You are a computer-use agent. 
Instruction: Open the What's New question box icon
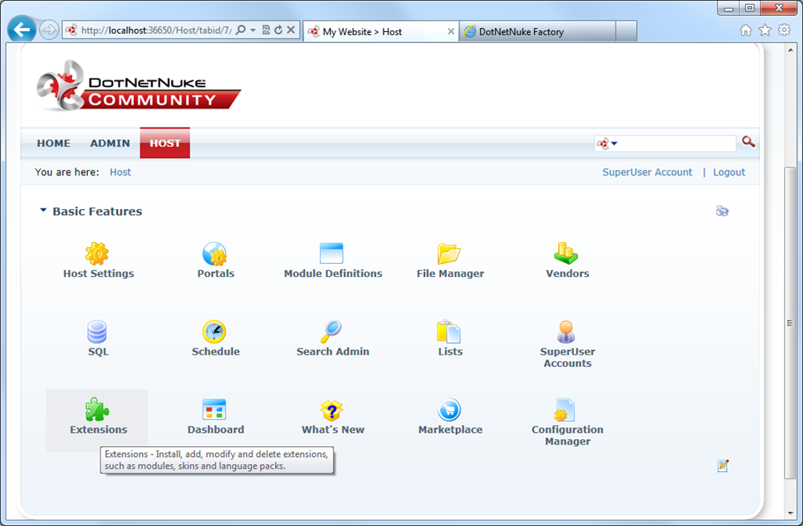332,410
